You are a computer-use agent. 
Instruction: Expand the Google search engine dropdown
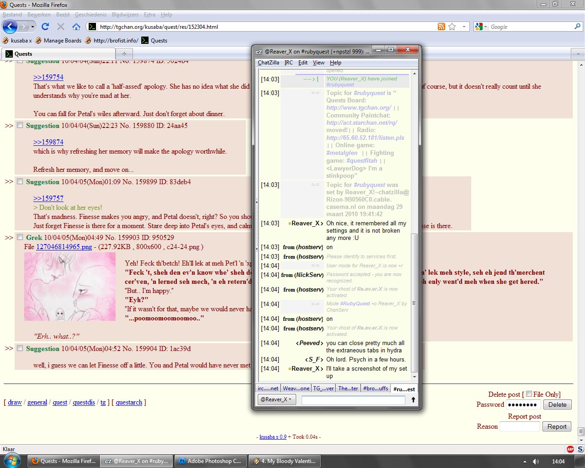coord(481,27)
